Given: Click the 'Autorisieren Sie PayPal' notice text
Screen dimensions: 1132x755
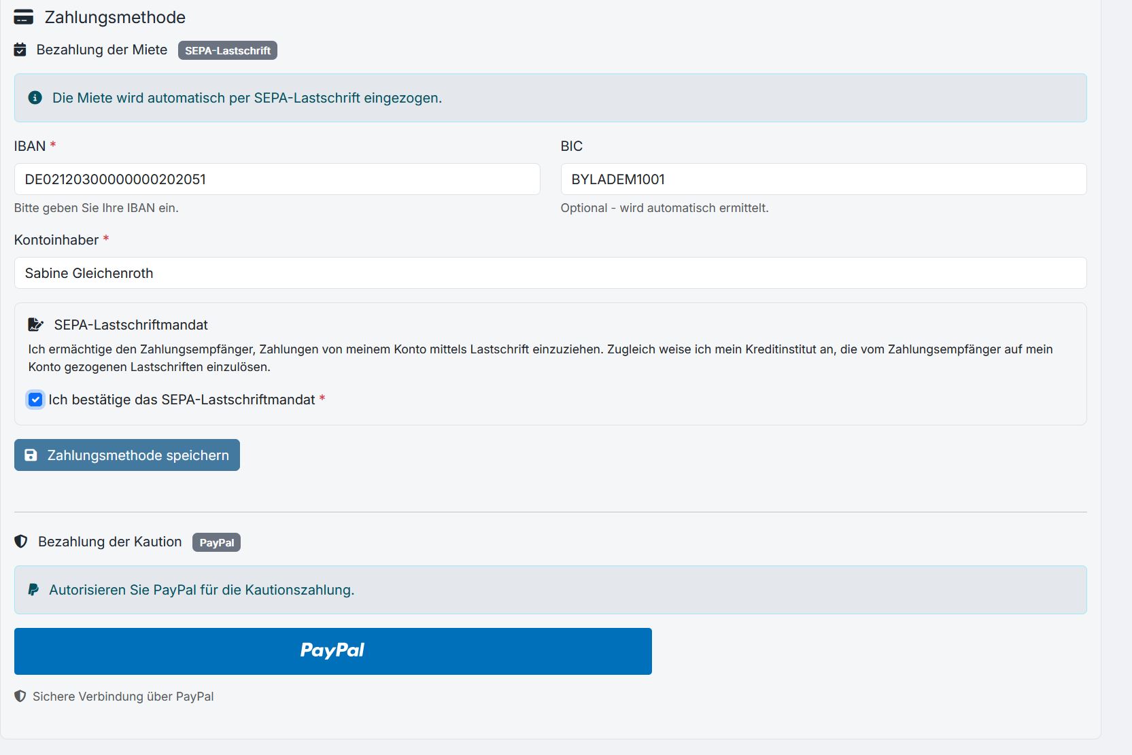Looking at the screenshot, I should [x=201, y=590].
